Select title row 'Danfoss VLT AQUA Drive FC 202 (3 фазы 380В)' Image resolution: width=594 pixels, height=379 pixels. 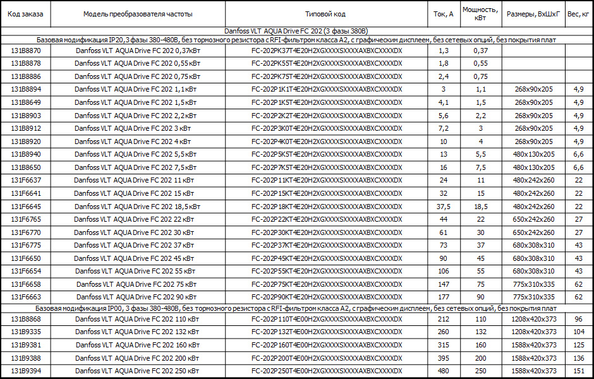(x=296, y=31)
